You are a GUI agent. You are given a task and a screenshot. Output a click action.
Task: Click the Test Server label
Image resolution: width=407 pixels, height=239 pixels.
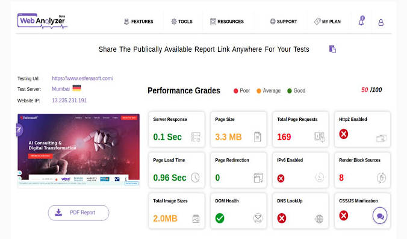(29, 89)
